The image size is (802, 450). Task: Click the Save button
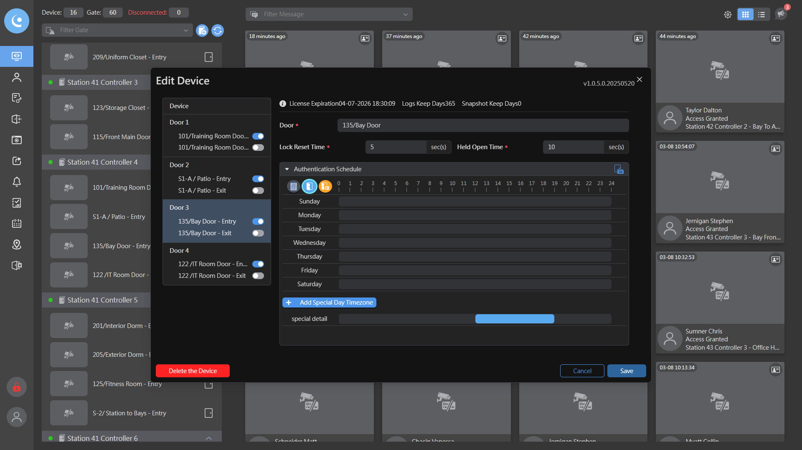point(626,371)
